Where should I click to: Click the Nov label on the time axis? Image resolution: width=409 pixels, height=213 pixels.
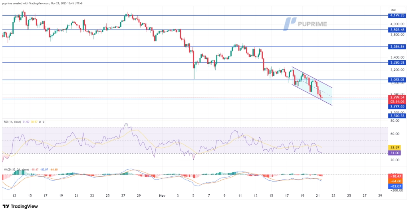click(162, 196)
